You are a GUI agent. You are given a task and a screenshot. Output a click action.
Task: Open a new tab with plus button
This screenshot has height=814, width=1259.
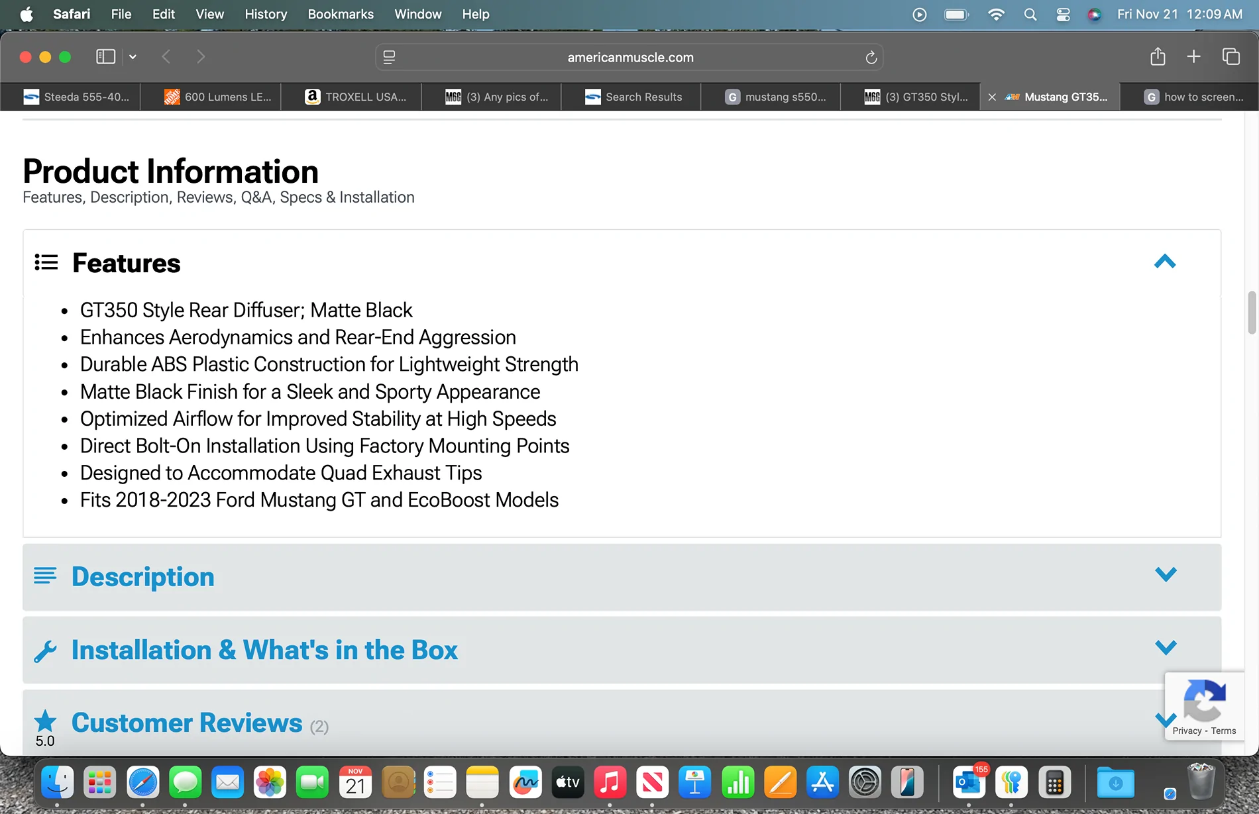coord(1193,57)
